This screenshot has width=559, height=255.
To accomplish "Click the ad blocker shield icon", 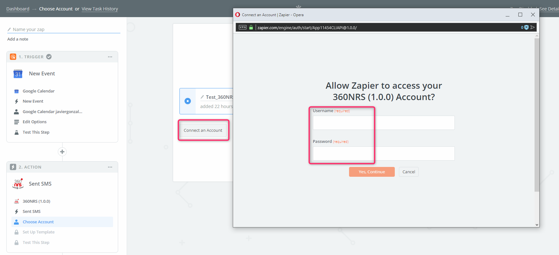I will (526, 28).
